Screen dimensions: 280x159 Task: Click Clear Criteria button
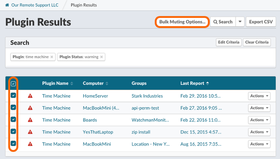click(257, 42)
